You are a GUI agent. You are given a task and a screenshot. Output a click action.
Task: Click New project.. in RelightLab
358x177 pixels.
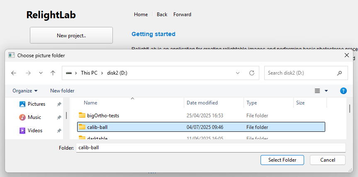click(x=71, y=35)
